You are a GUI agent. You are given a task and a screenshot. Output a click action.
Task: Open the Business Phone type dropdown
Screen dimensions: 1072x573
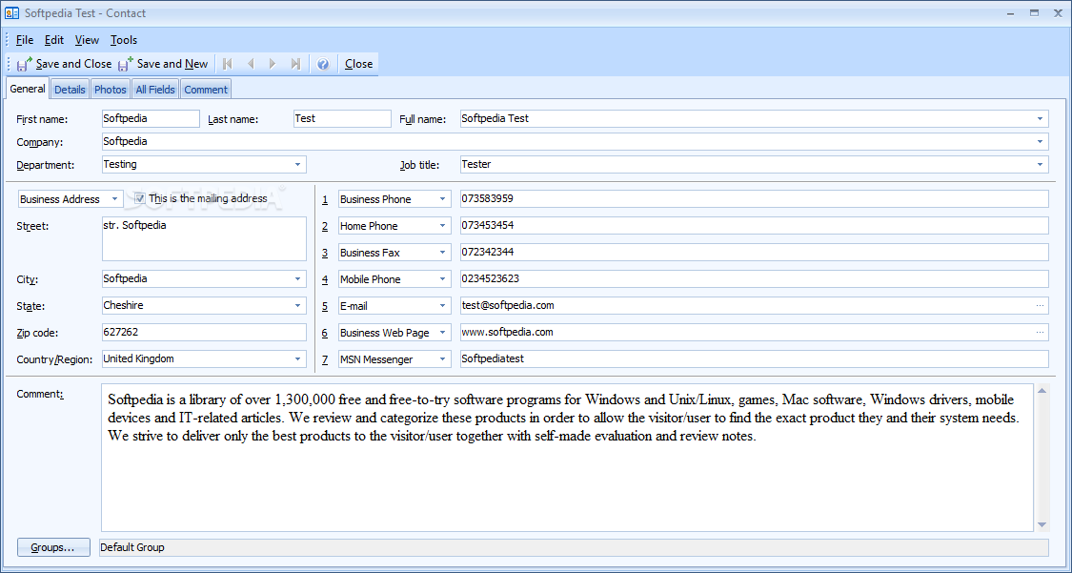coord(442,199)
